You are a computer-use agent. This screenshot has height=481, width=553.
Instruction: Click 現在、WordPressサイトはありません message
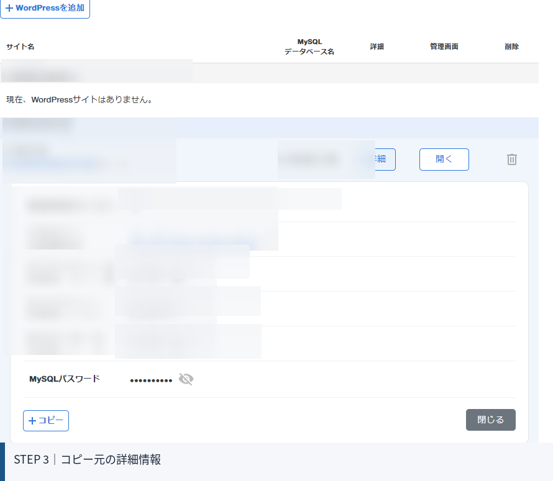80,100
